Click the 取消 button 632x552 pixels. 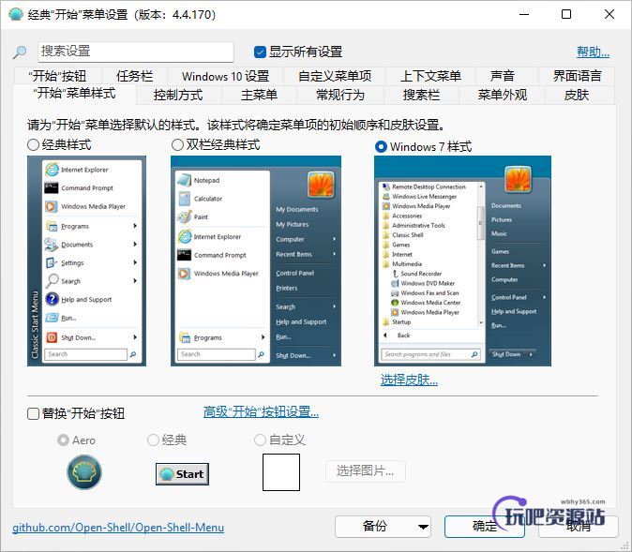tap(579, 527)
